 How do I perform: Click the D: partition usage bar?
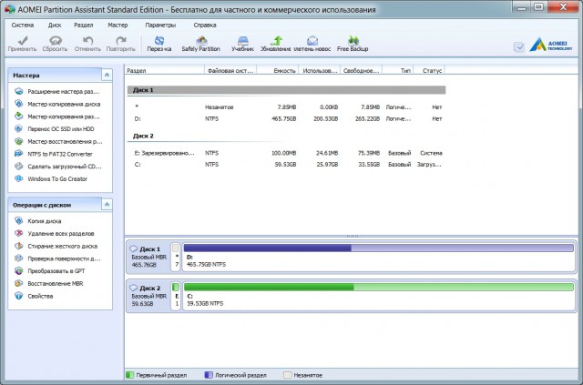(x=379, y=248)
